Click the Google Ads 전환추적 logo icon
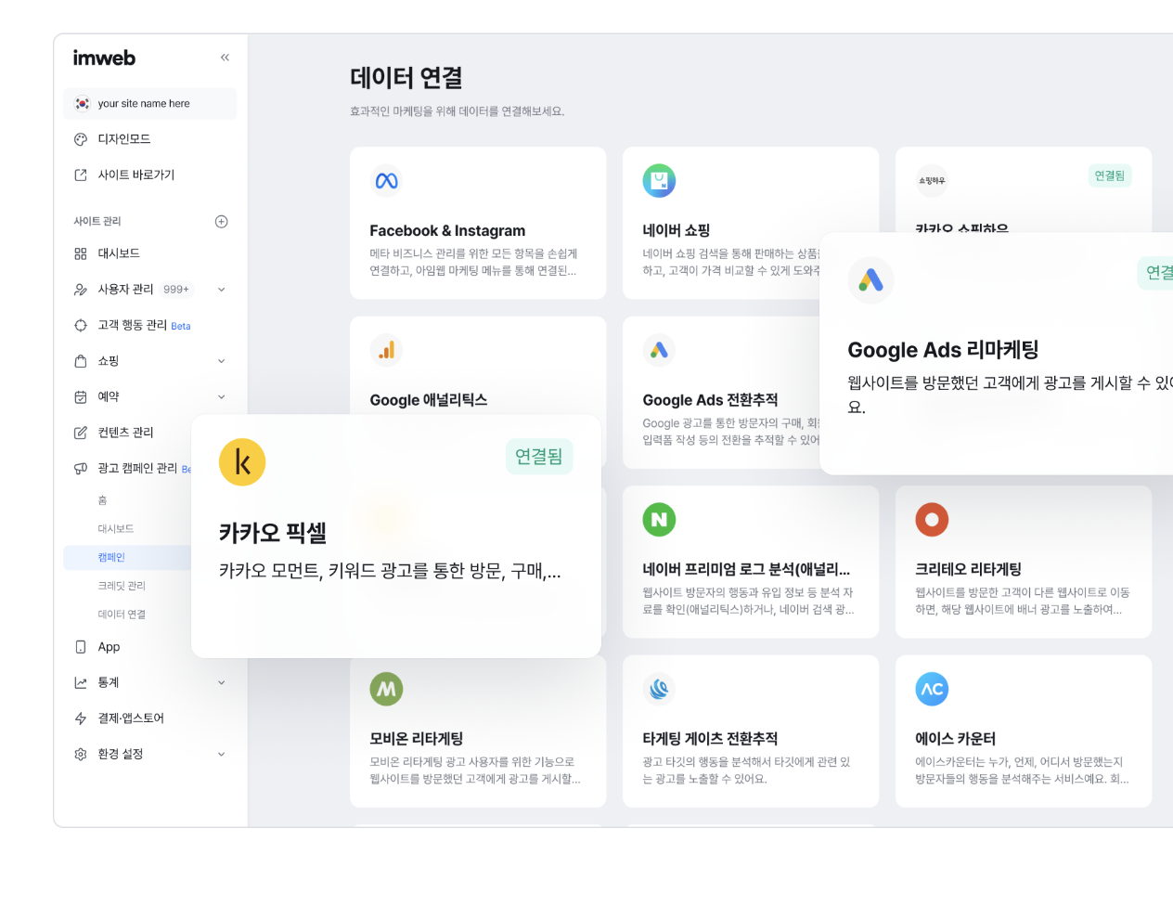1173x919 pixels. pyautogui.click(x=659, y=350)
